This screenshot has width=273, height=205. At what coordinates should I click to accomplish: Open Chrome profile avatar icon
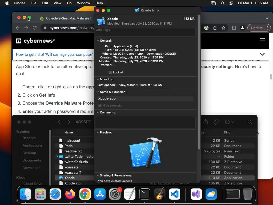(242, 28)
